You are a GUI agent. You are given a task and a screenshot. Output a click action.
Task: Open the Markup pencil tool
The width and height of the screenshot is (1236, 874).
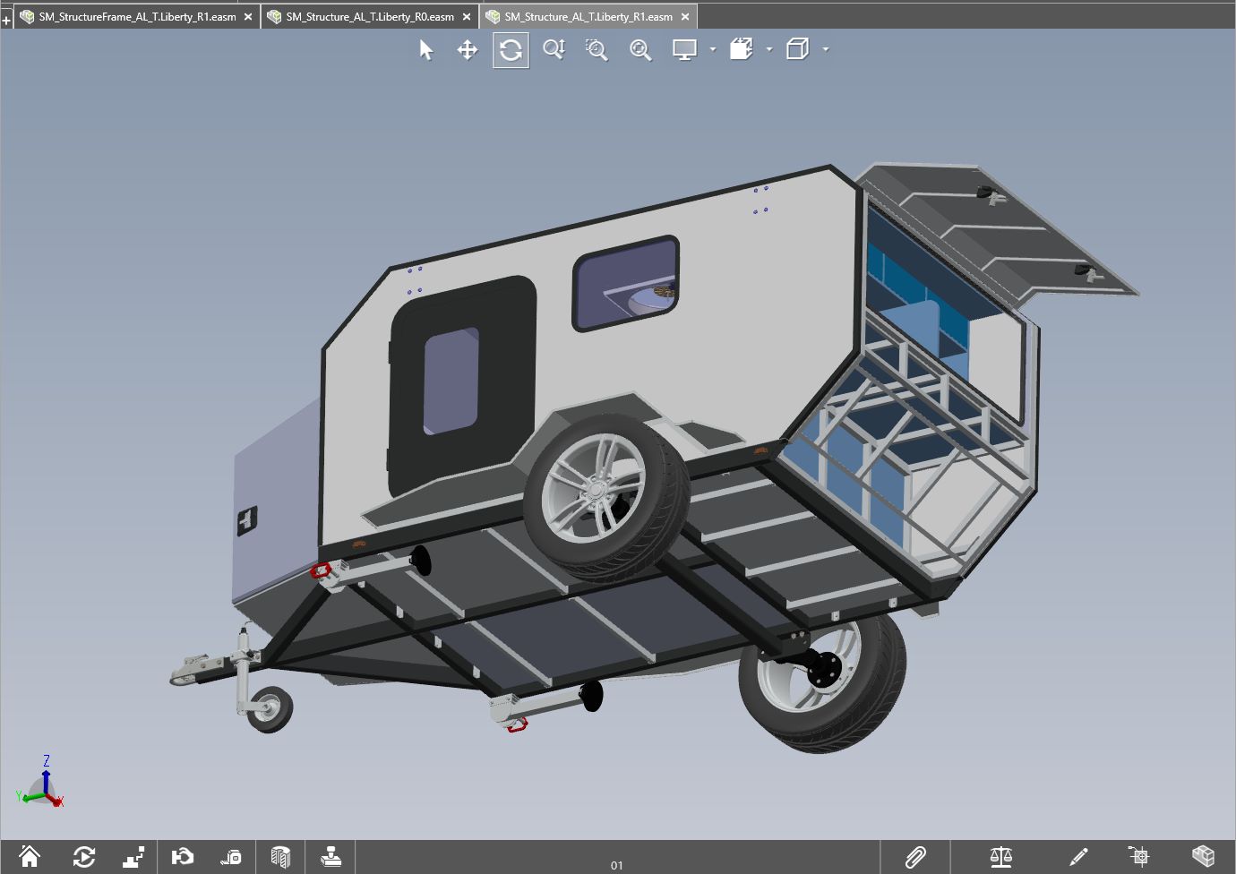[1078, 857]
